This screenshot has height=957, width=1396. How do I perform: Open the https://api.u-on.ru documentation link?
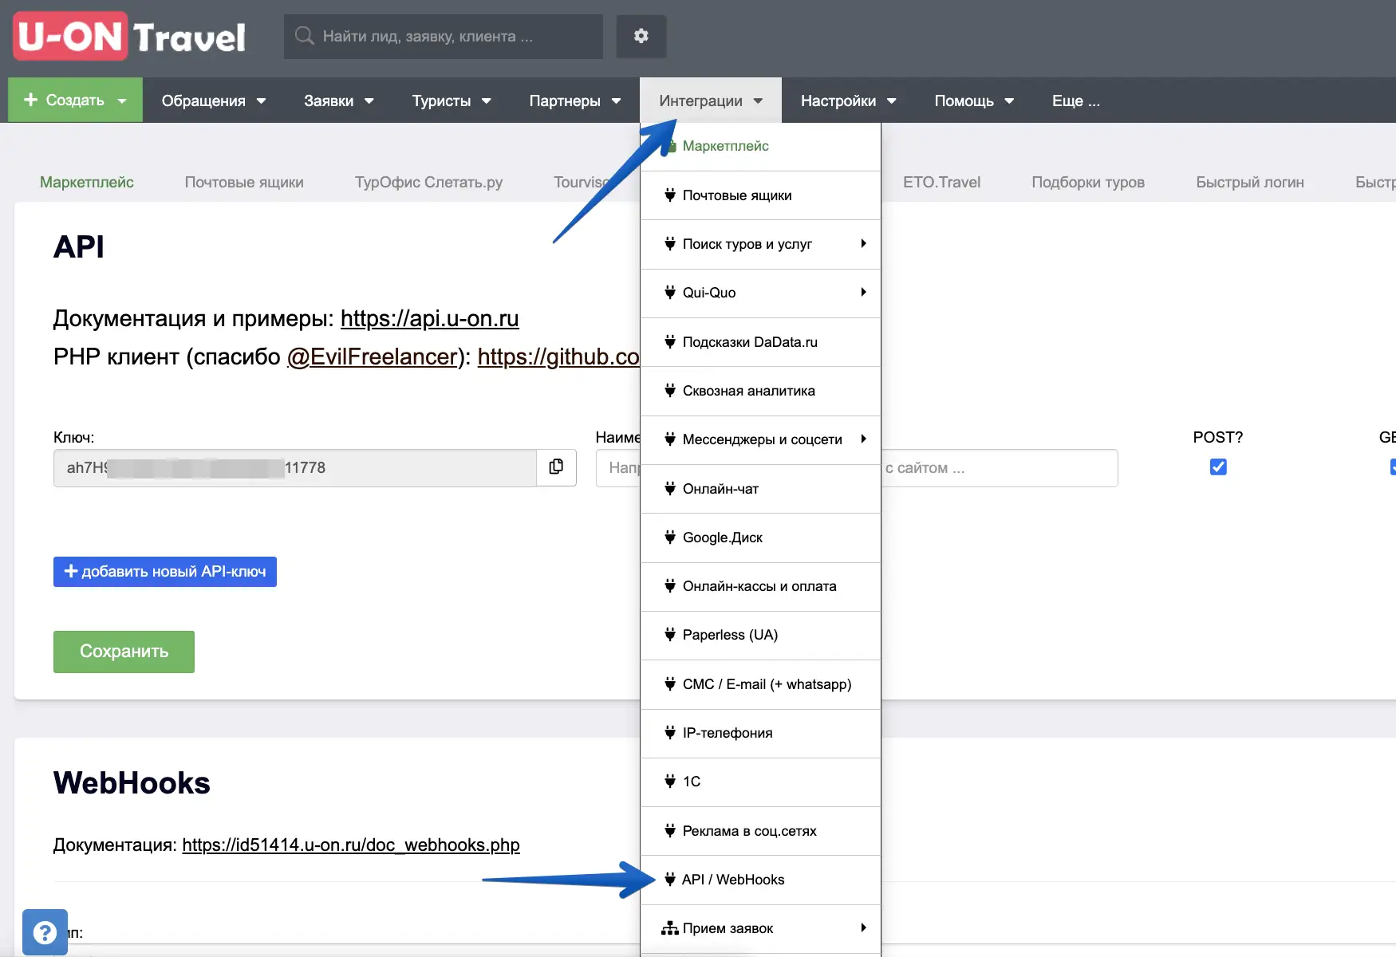click(x=429, y=318)
